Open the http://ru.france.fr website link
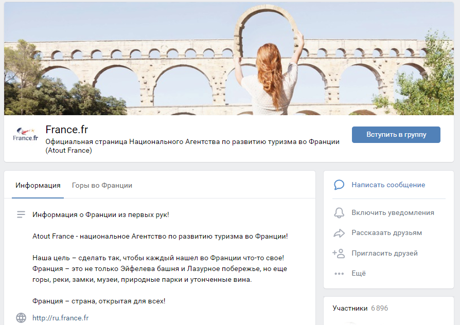460x325 pixels. pos(60,318)
